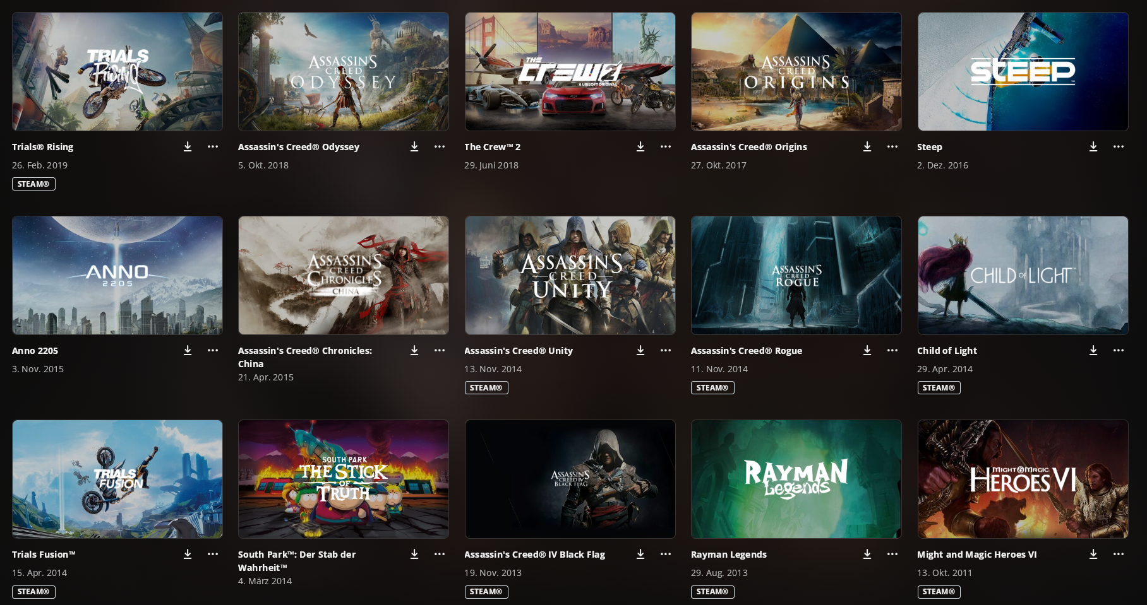
Task: Click STEAM badge under Trials Fusion
Action: point(33,591)
